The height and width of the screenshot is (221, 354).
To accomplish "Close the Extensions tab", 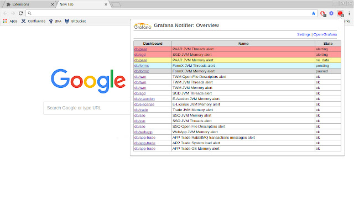I will coord(53,4).
